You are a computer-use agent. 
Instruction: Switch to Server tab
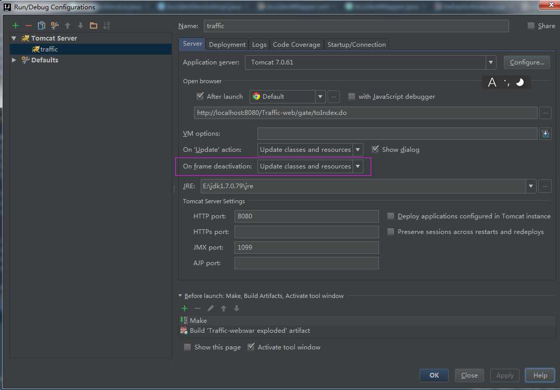tap(192, 44)
